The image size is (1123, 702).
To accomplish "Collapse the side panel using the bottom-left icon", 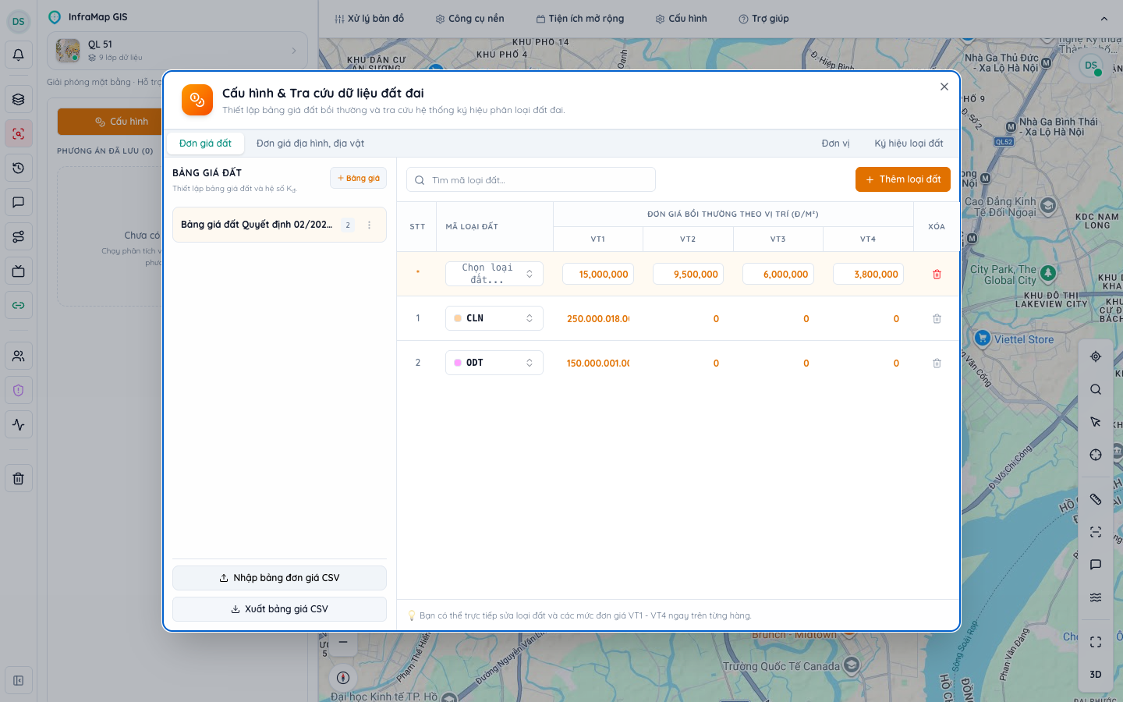I will coord(19,680).
